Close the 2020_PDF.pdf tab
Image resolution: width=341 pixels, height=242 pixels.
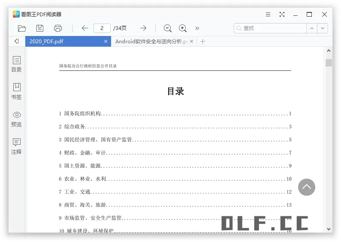pos(106,41)
